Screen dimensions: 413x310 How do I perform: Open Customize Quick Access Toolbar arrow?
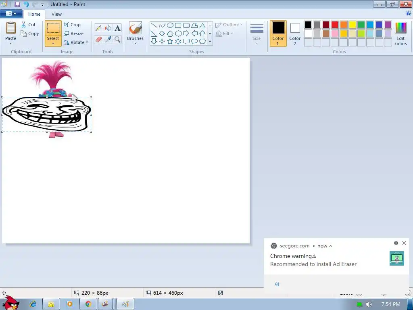pos(42,4)
